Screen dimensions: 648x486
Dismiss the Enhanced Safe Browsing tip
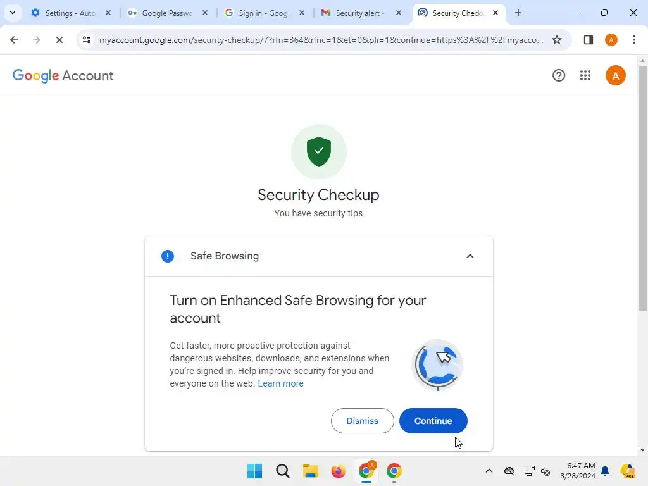click(362, 421)
